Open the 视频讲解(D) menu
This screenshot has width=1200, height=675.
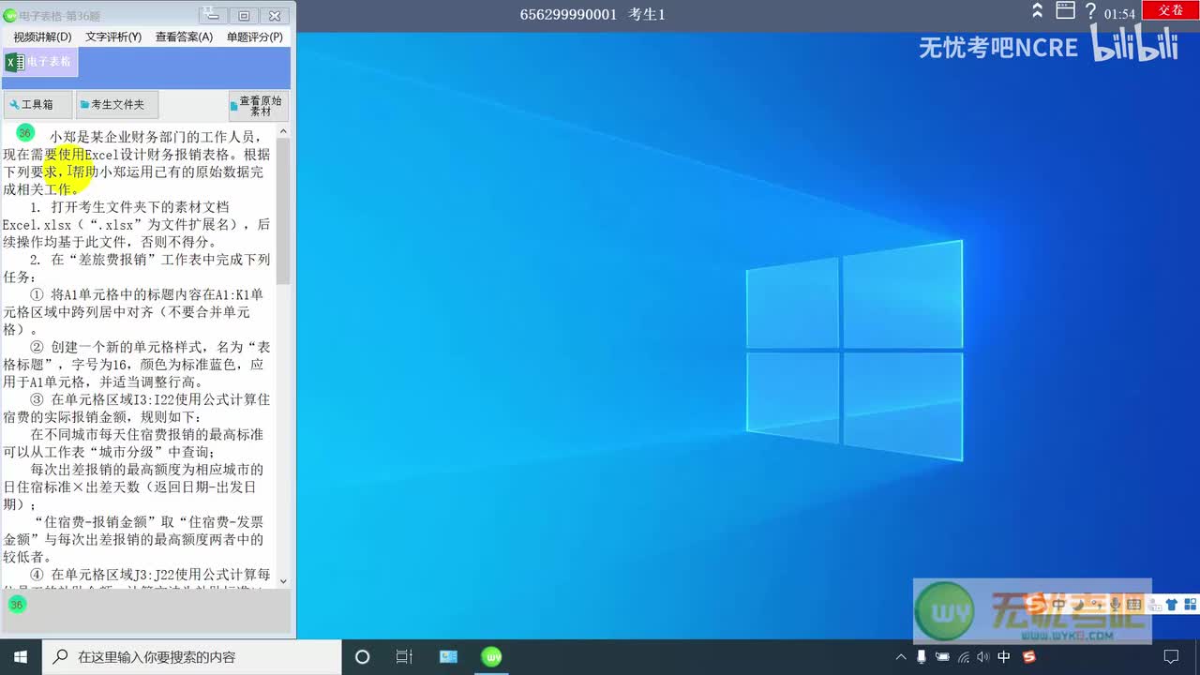pyautogui.click(x=42, y=37)
